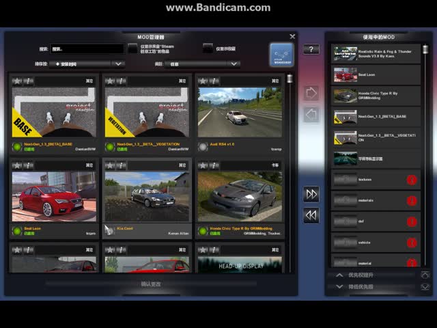This screenshot has height=328, width=437.
Task: Select Realistic Rain & Fog active mod
Action: click(376, 53)
